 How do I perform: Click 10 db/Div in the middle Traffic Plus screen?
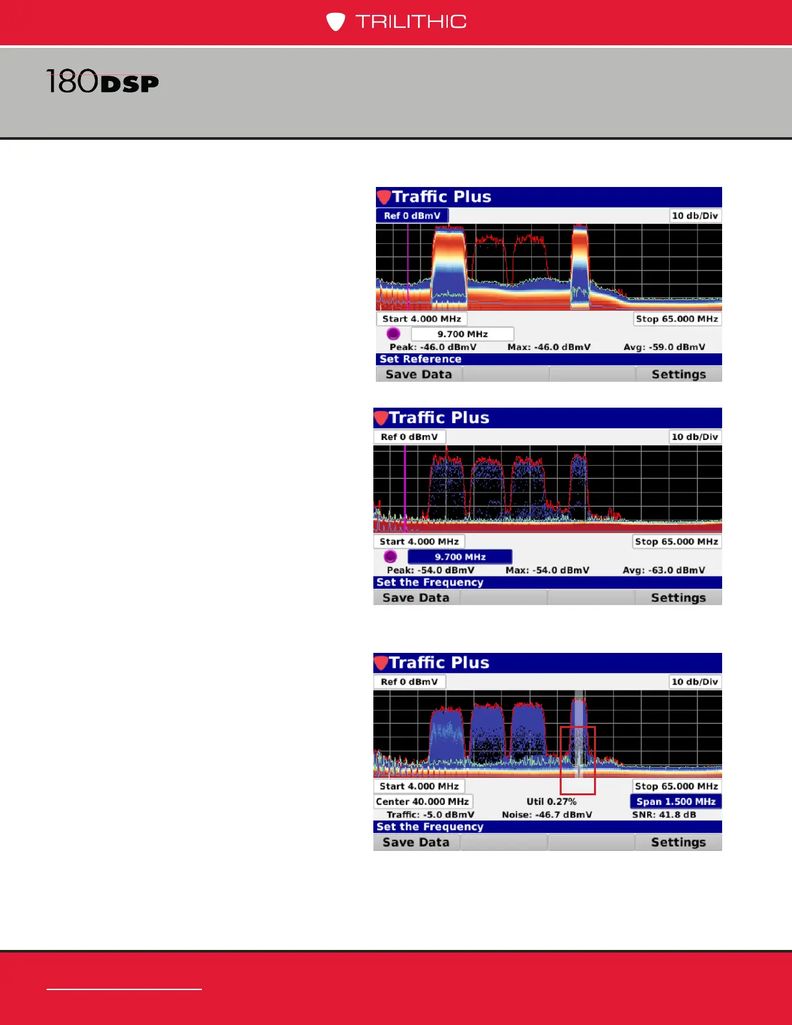[x=695, y=437]
